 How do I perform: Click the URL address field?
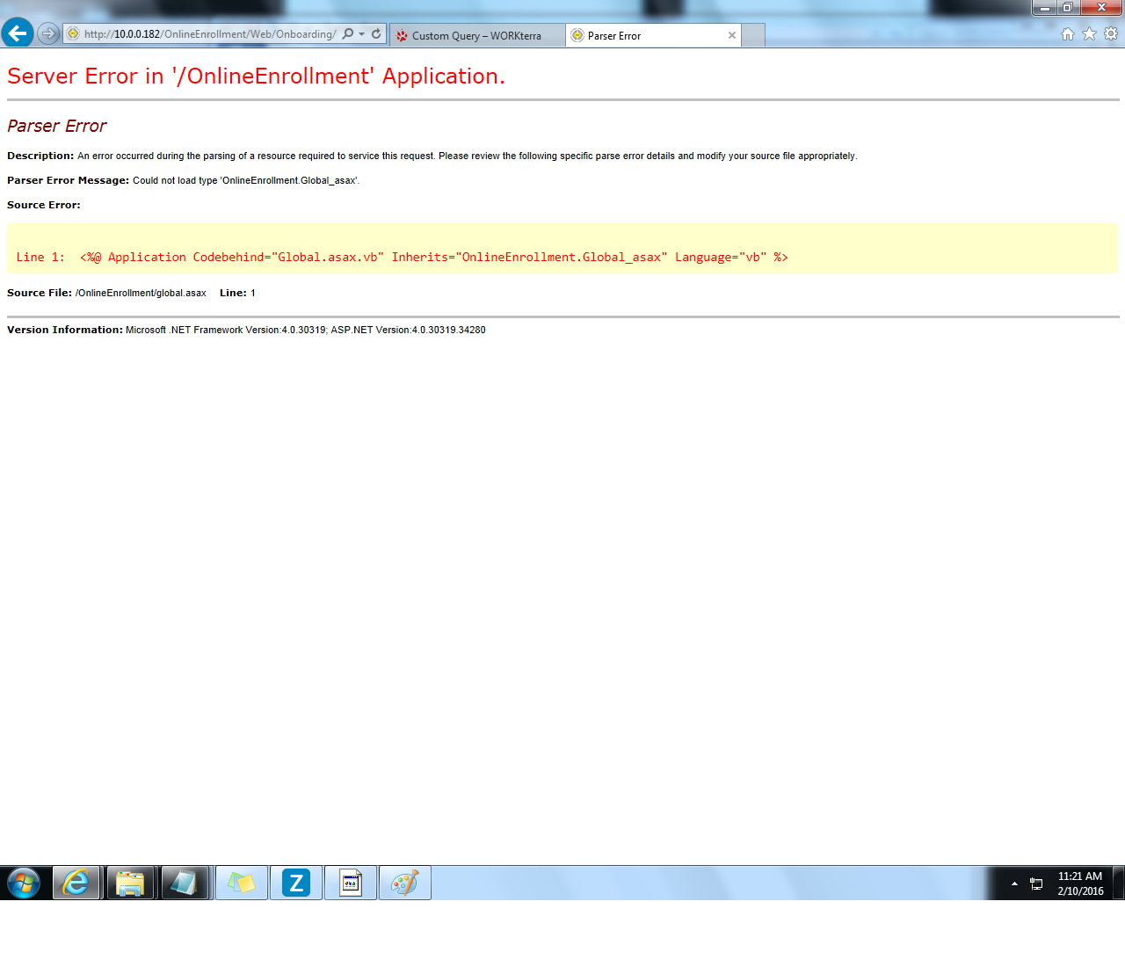[x=209, y=34]
